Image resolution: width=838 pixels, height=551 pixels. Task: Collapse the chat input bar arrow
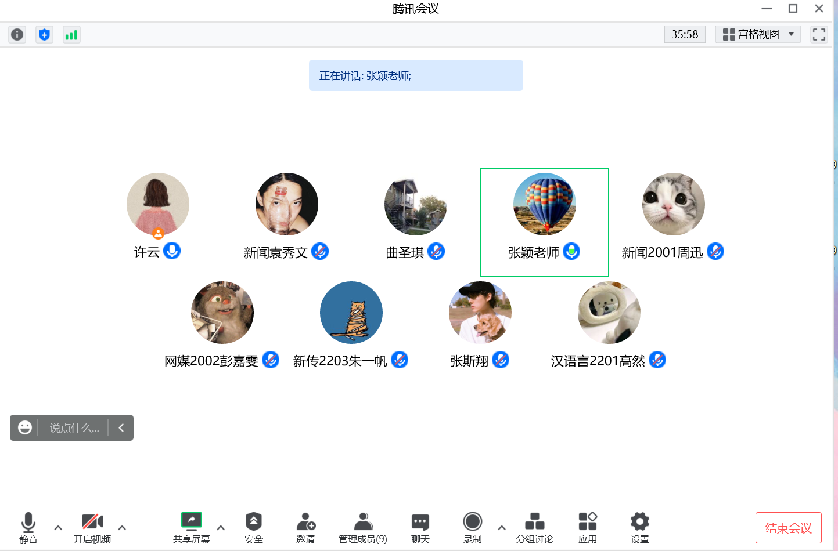pyautogui.click(x=121, y=427)
